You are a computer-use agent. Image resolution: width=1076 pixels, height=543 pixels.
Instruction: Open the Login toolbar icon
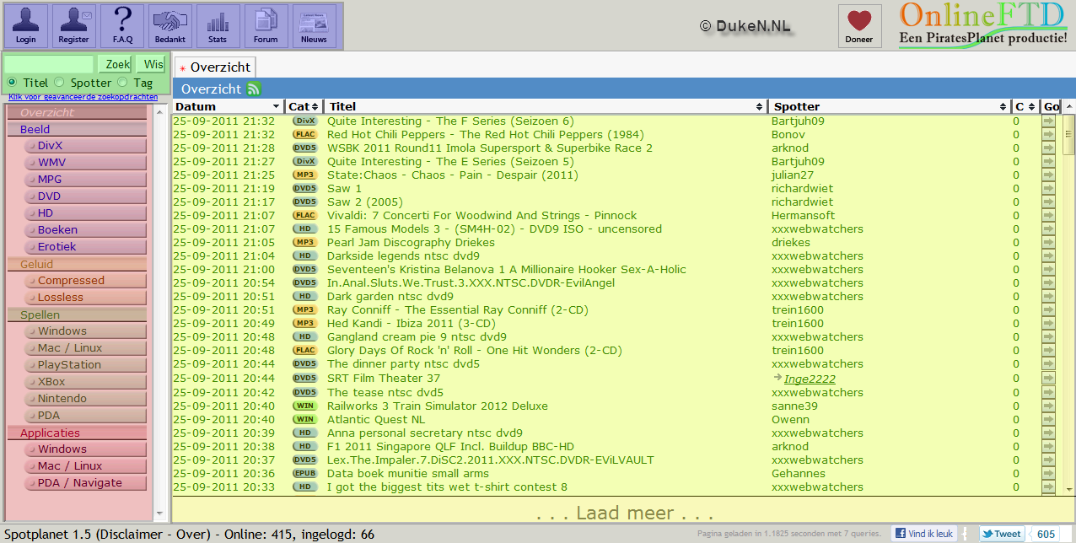pos(26,26)
